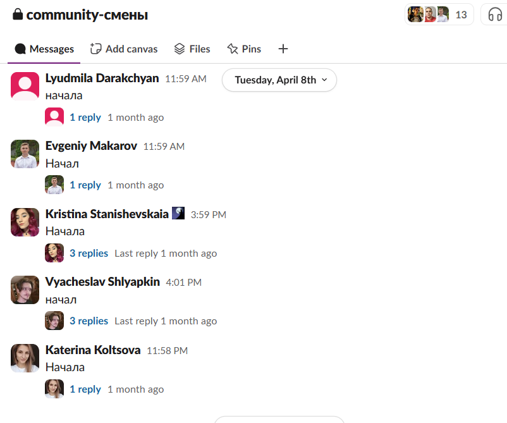Click the lock icon beside the channel name
Image resolution: width=507 pixels, height=423 pixels.
pyautogui.click(x=18, y=15)
